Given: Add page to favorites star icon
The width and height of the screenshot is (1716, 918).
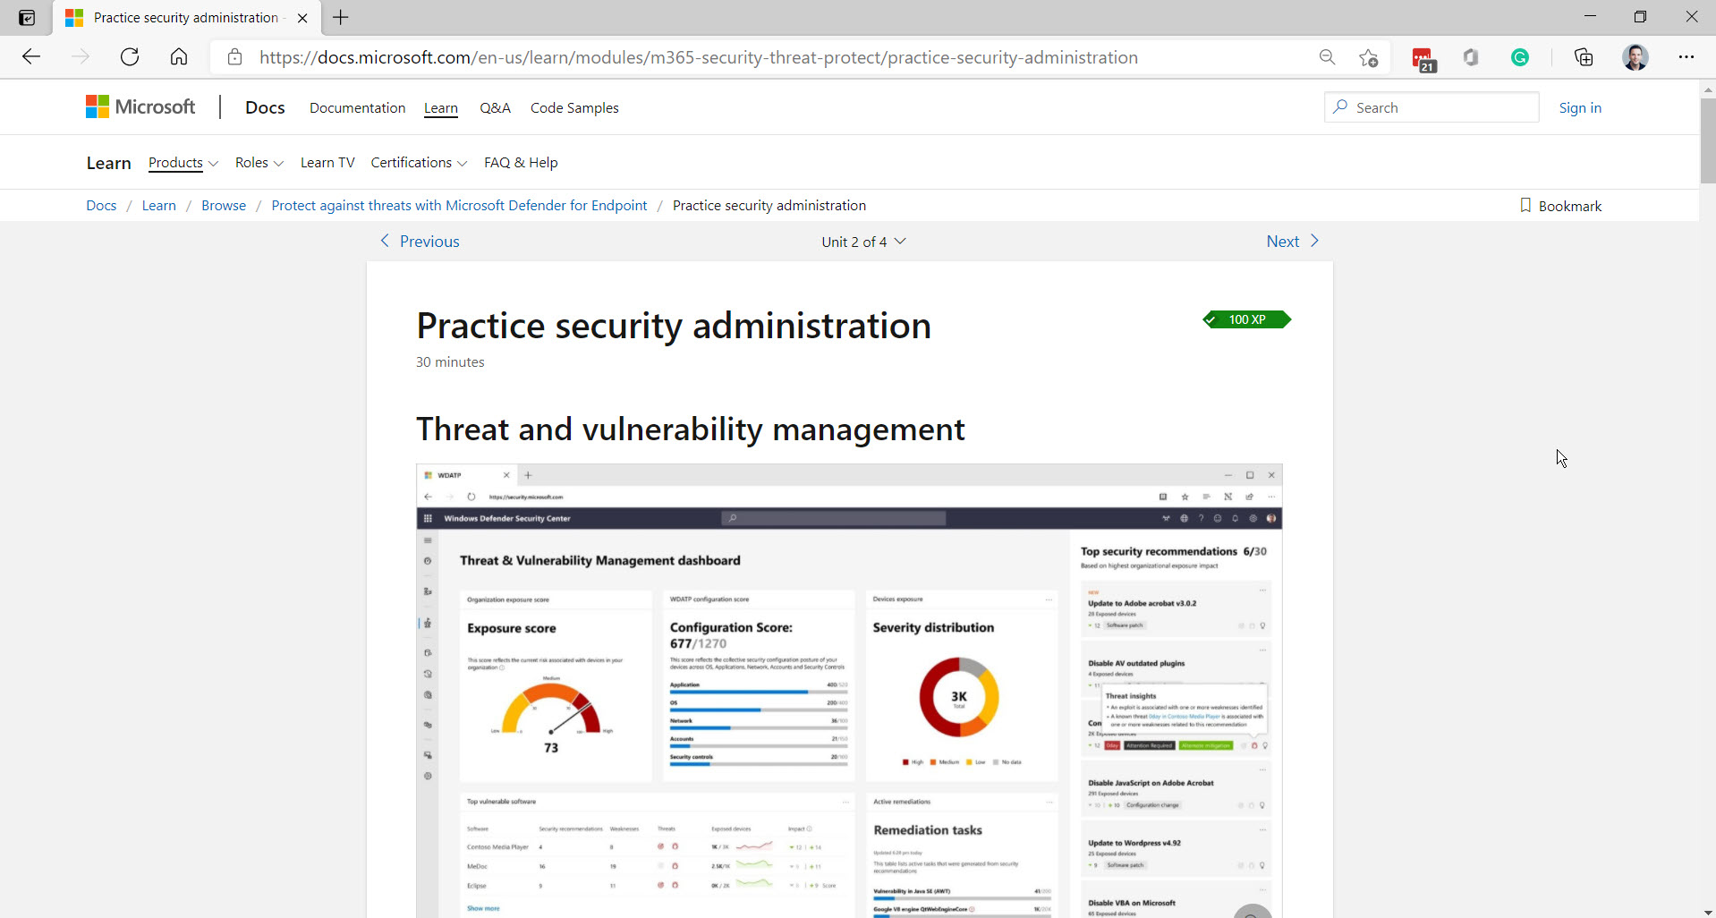Looking at the screenshot, I should tap(1368, 57).
